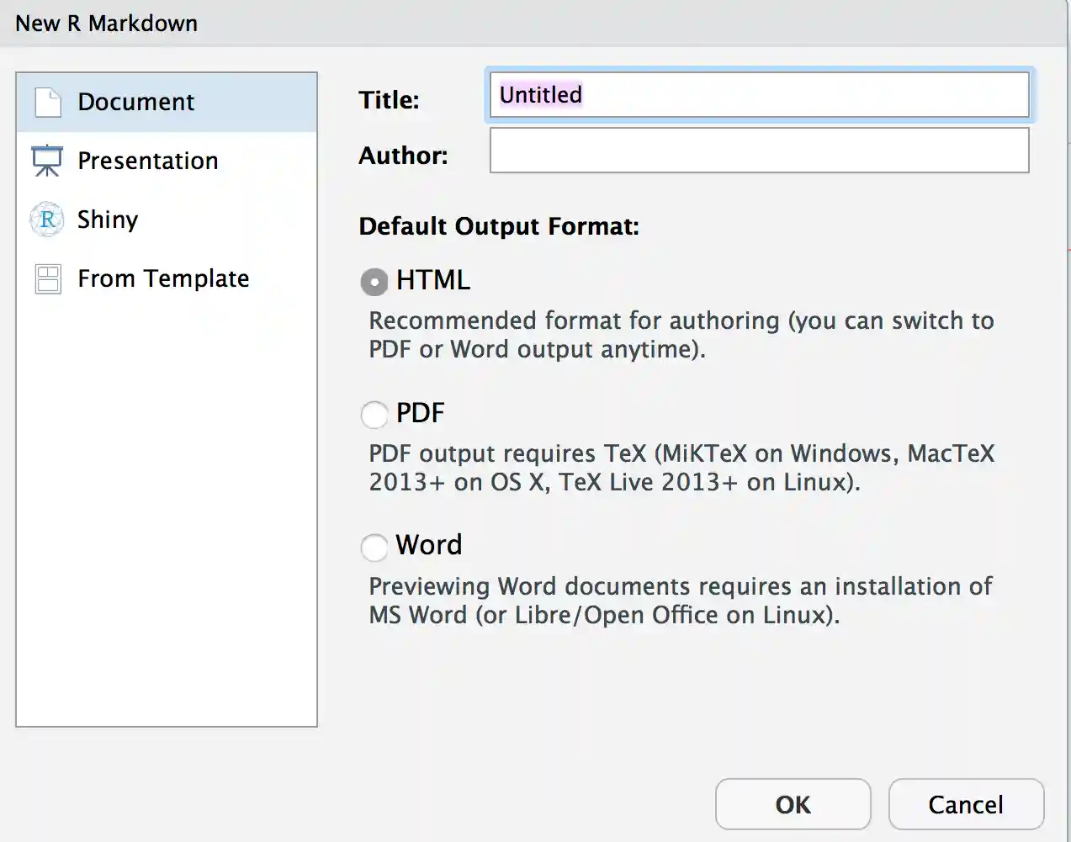Click the Presentation easel icon
1071x842 pixels.
(47, 161)
